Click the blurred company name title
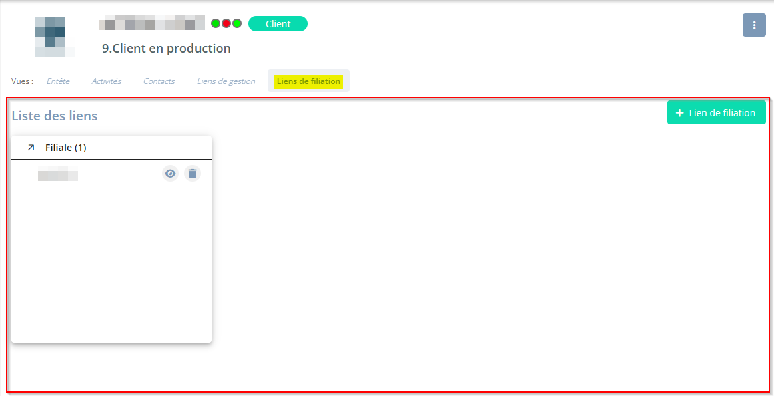The width and height of the screenshot is (774, 396). pyautogui.click(x=152, y=23)
